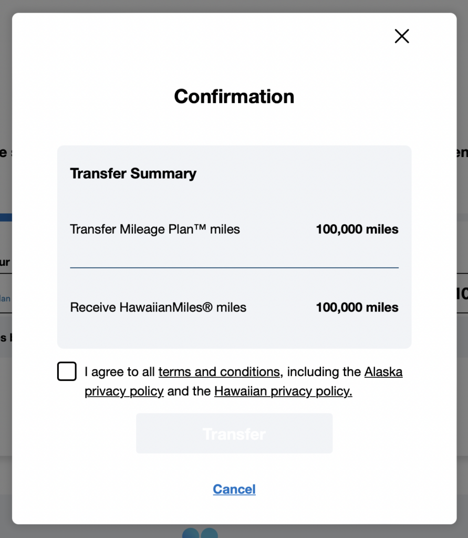Select the Receive HawaiianMiles® miles label

pyautogui.click(x=158, y=307)
